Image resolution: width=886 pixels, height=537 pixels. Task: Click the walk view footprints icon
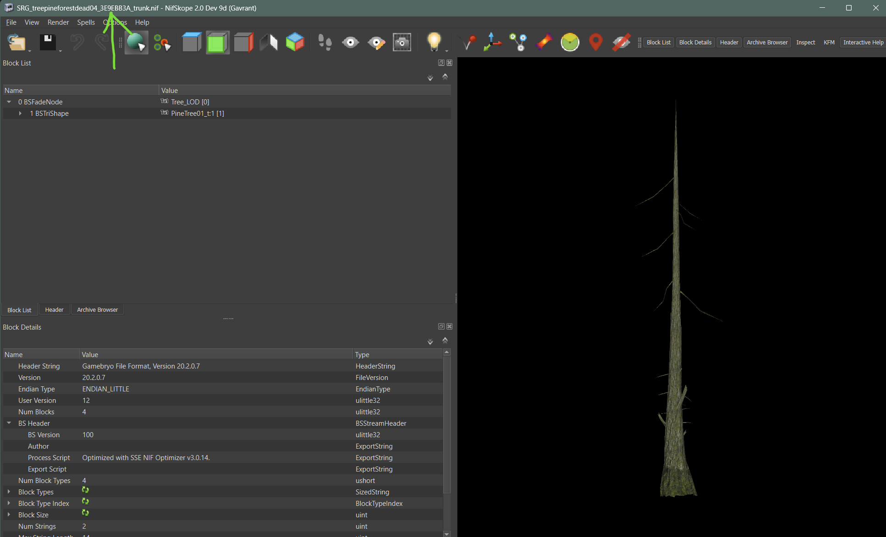(325, 43)
